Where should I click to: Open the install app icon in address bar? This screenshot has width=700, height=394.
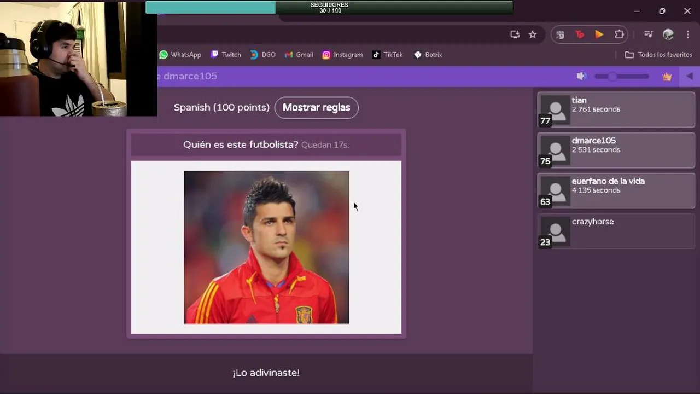point(515,34)
